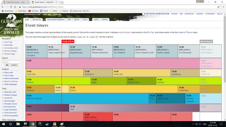The image size is (226, 127).
Task: Click the Cortana circle on the taskbar
Action: point(10,124)
